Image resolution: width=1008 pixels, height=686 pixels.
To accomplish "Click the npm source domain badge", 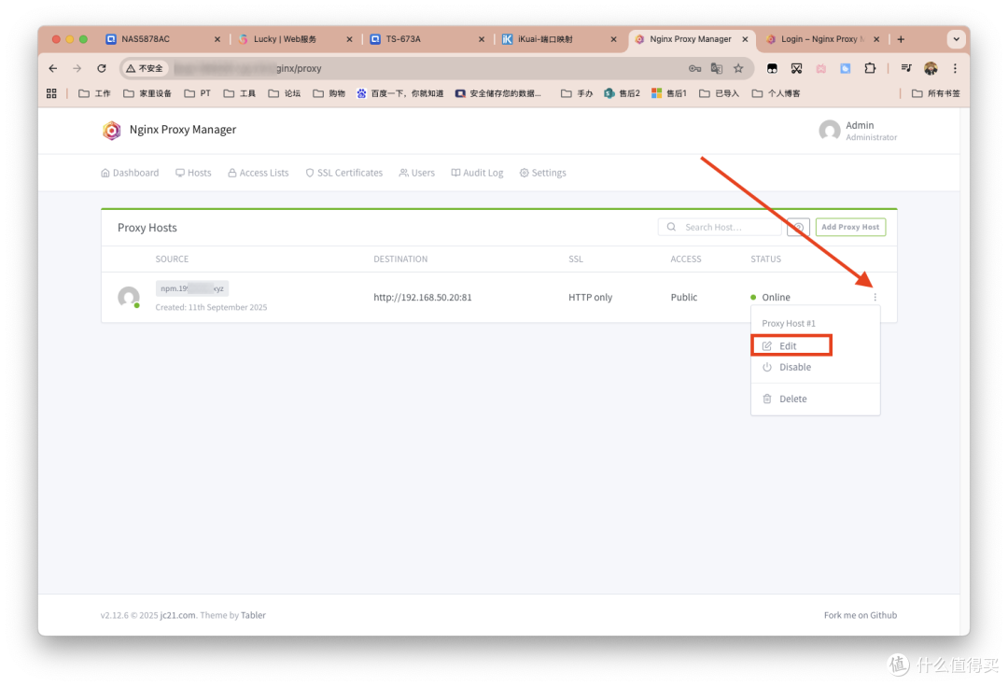I will (191, 288).
